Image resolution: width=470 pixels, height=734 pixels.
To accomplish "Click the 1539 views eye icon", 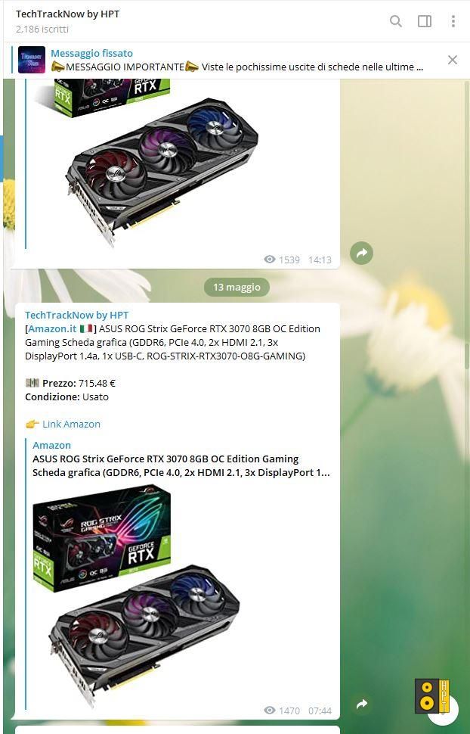I will pos(269,260).
